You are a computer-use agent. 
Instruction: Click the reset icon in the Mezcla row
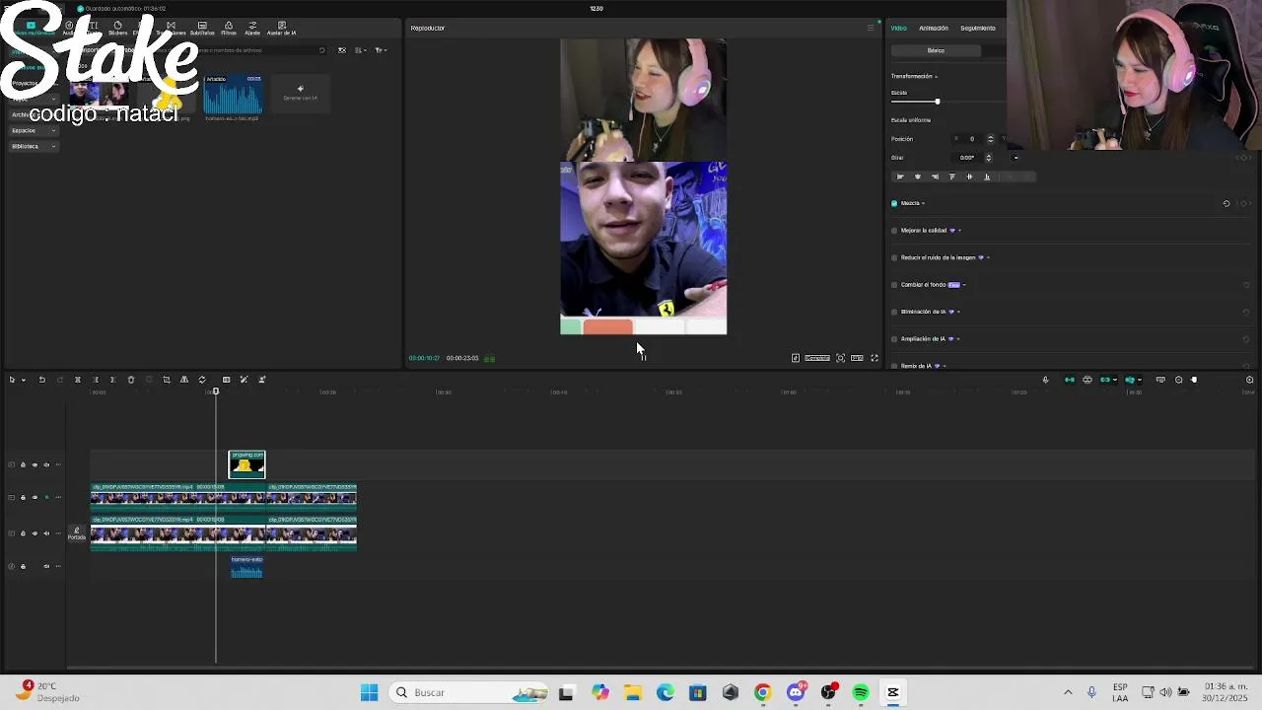click(1227, 203)
